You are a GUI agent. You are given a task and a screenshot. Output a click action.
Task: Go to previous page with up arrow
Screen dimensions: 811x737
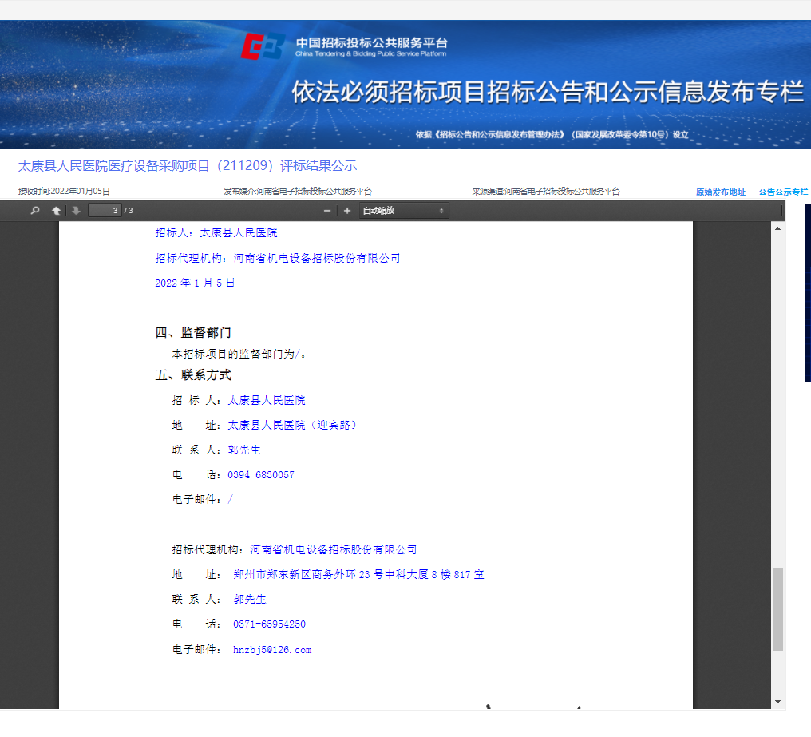click(56, 211)
